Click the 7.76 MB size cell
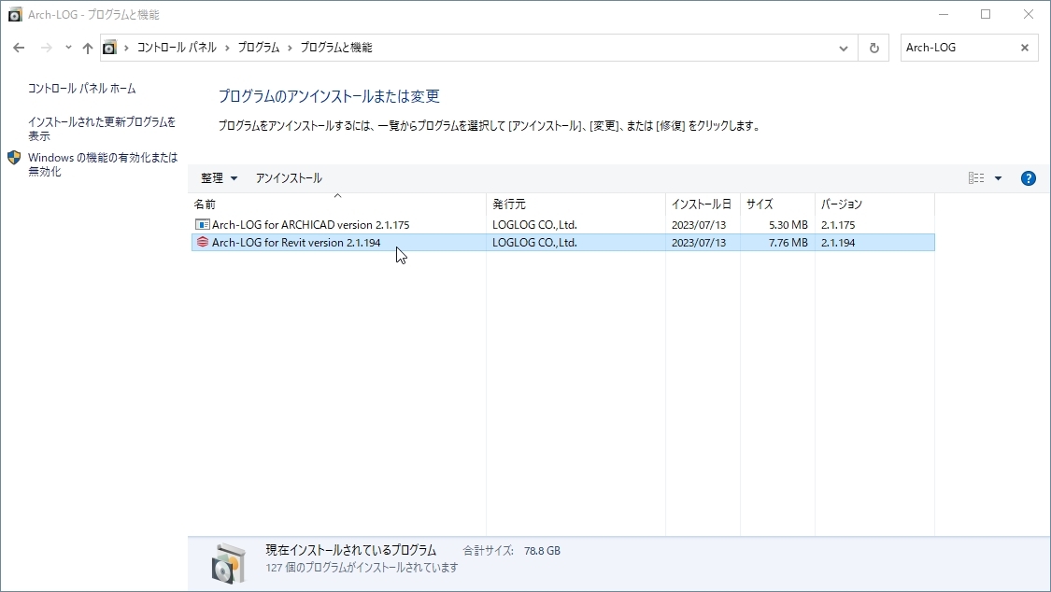The height and width of the screenshot is (592, 1051). click(x=788, y=243)
